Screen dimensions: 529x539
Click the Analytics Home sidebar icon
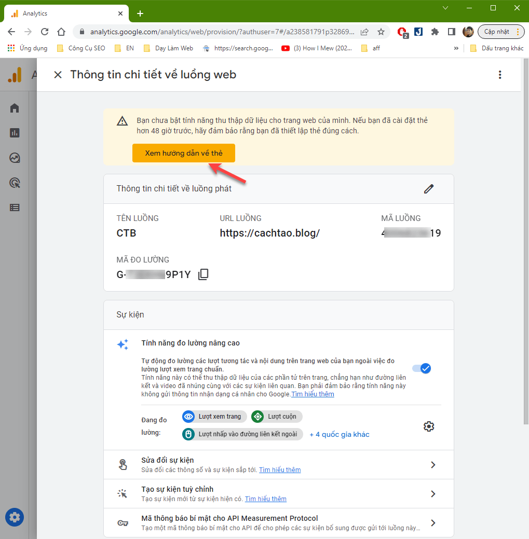15,108
